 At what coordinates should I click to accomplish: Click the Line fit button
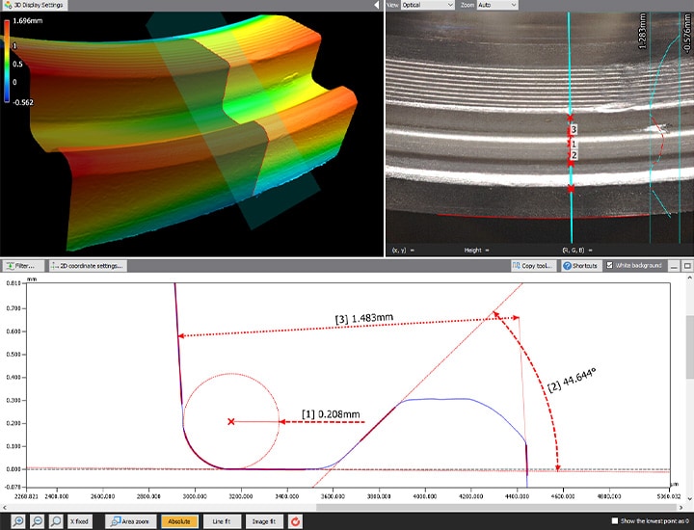pos(221,521)
